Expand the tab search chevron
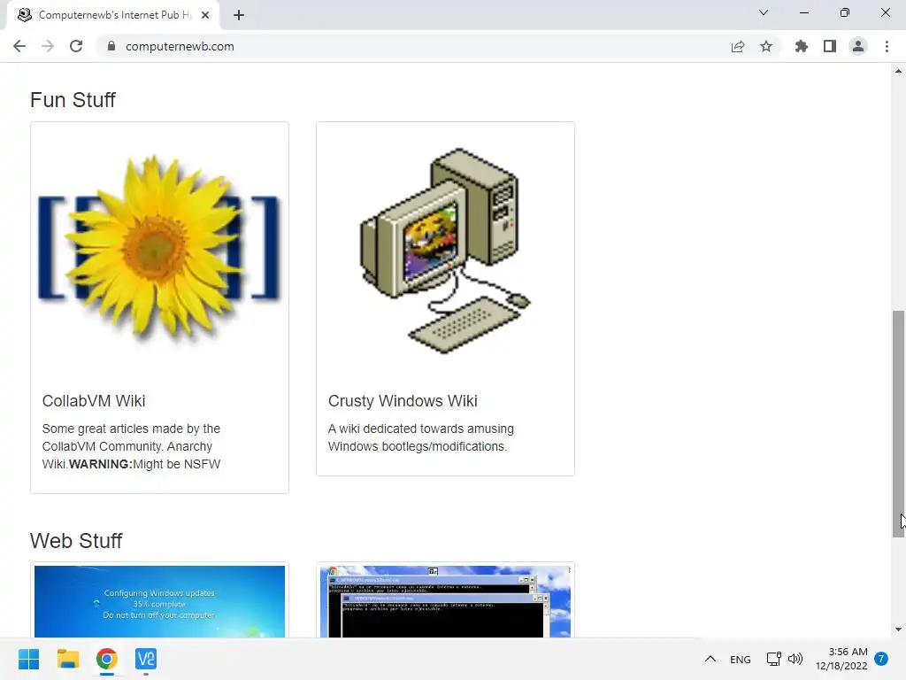Screen dimensions: 906x680 coord(764,12)
